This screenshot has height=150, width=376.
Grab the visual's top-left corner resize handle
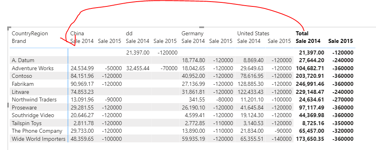pos(9,28)
